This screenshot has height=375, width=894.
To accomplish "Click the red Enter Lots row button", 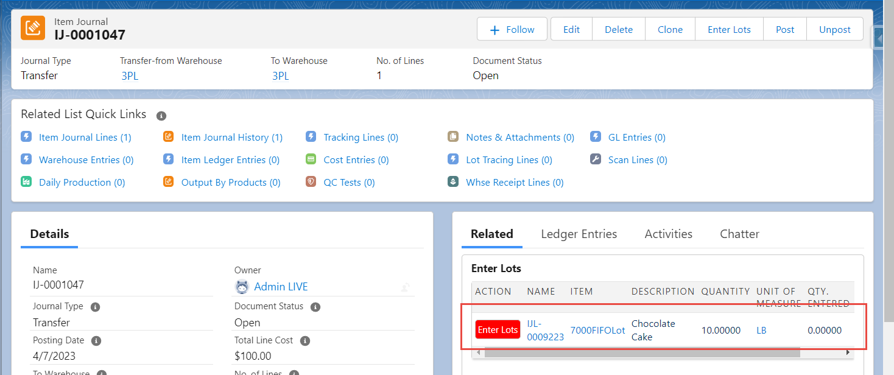I will 498,330.
